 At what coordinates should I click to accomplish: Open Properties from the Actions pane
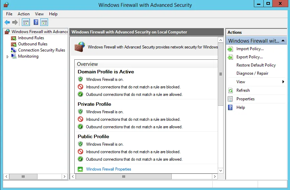(x=245, y=99)
